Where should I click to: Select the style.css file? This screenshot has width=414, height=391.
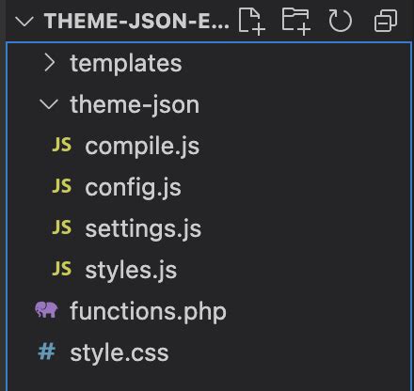[x=119, y=352]
